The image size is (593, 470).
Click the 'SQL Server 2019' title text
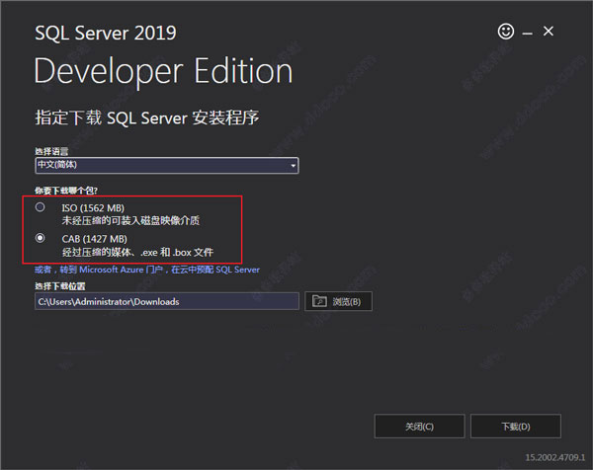106,33
